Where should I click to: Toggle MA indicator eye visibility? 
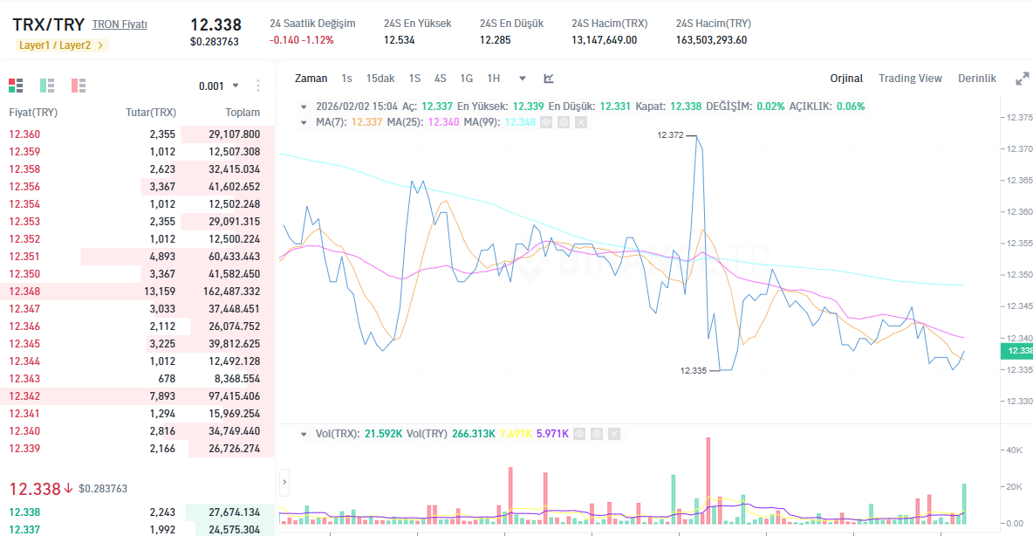click(546, 122)
